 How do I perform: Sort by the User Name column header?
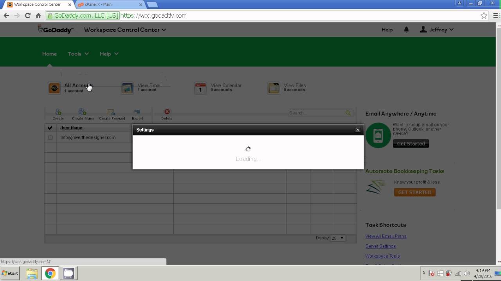click(71, 128)
